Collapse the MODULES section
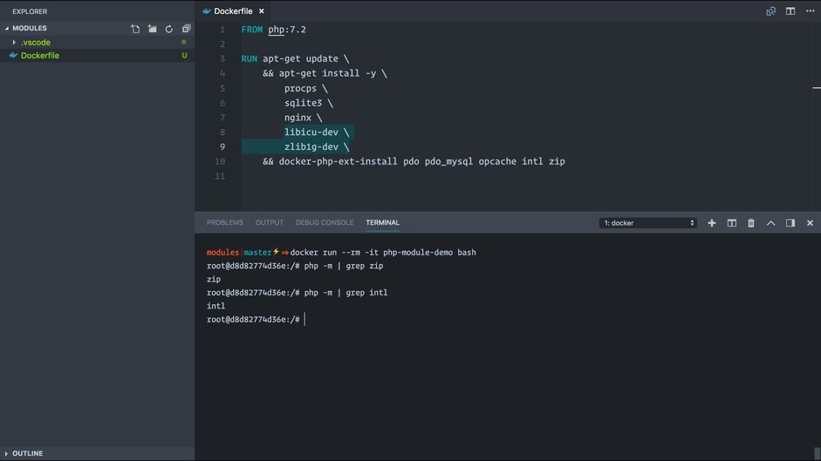This screenshot has height=461, width=821. click(30, 28)
